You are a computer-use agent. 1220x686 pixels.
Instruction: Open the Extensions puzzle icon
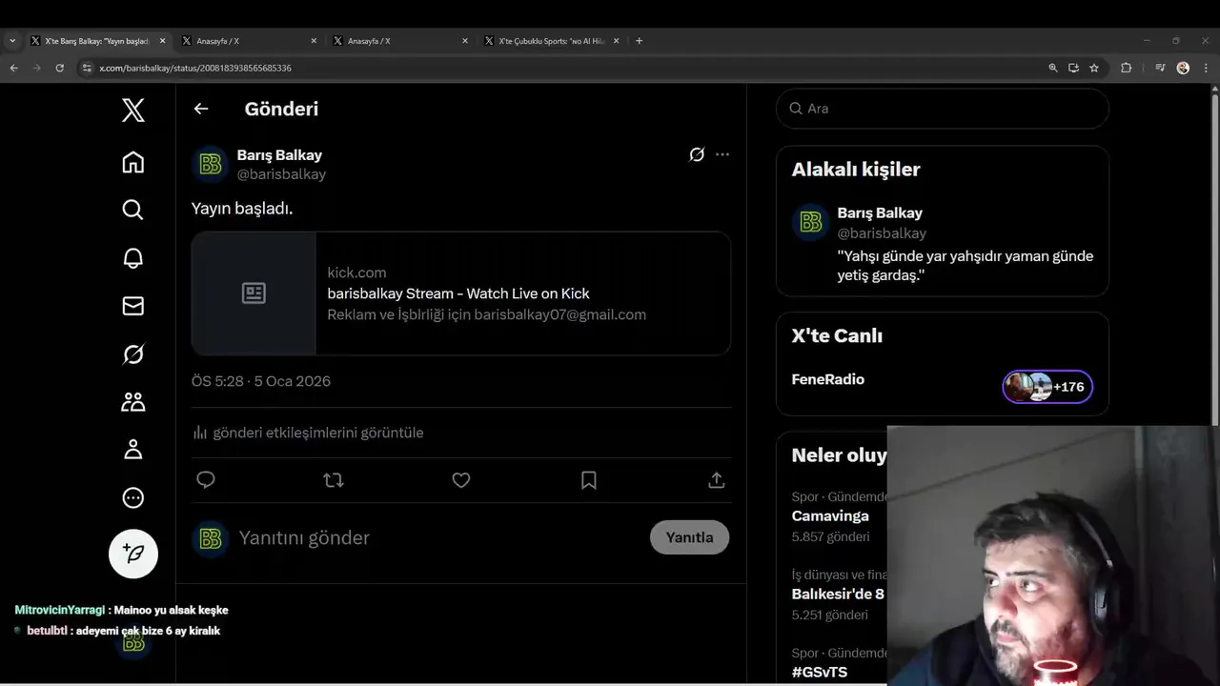(x=1126, y=68)
